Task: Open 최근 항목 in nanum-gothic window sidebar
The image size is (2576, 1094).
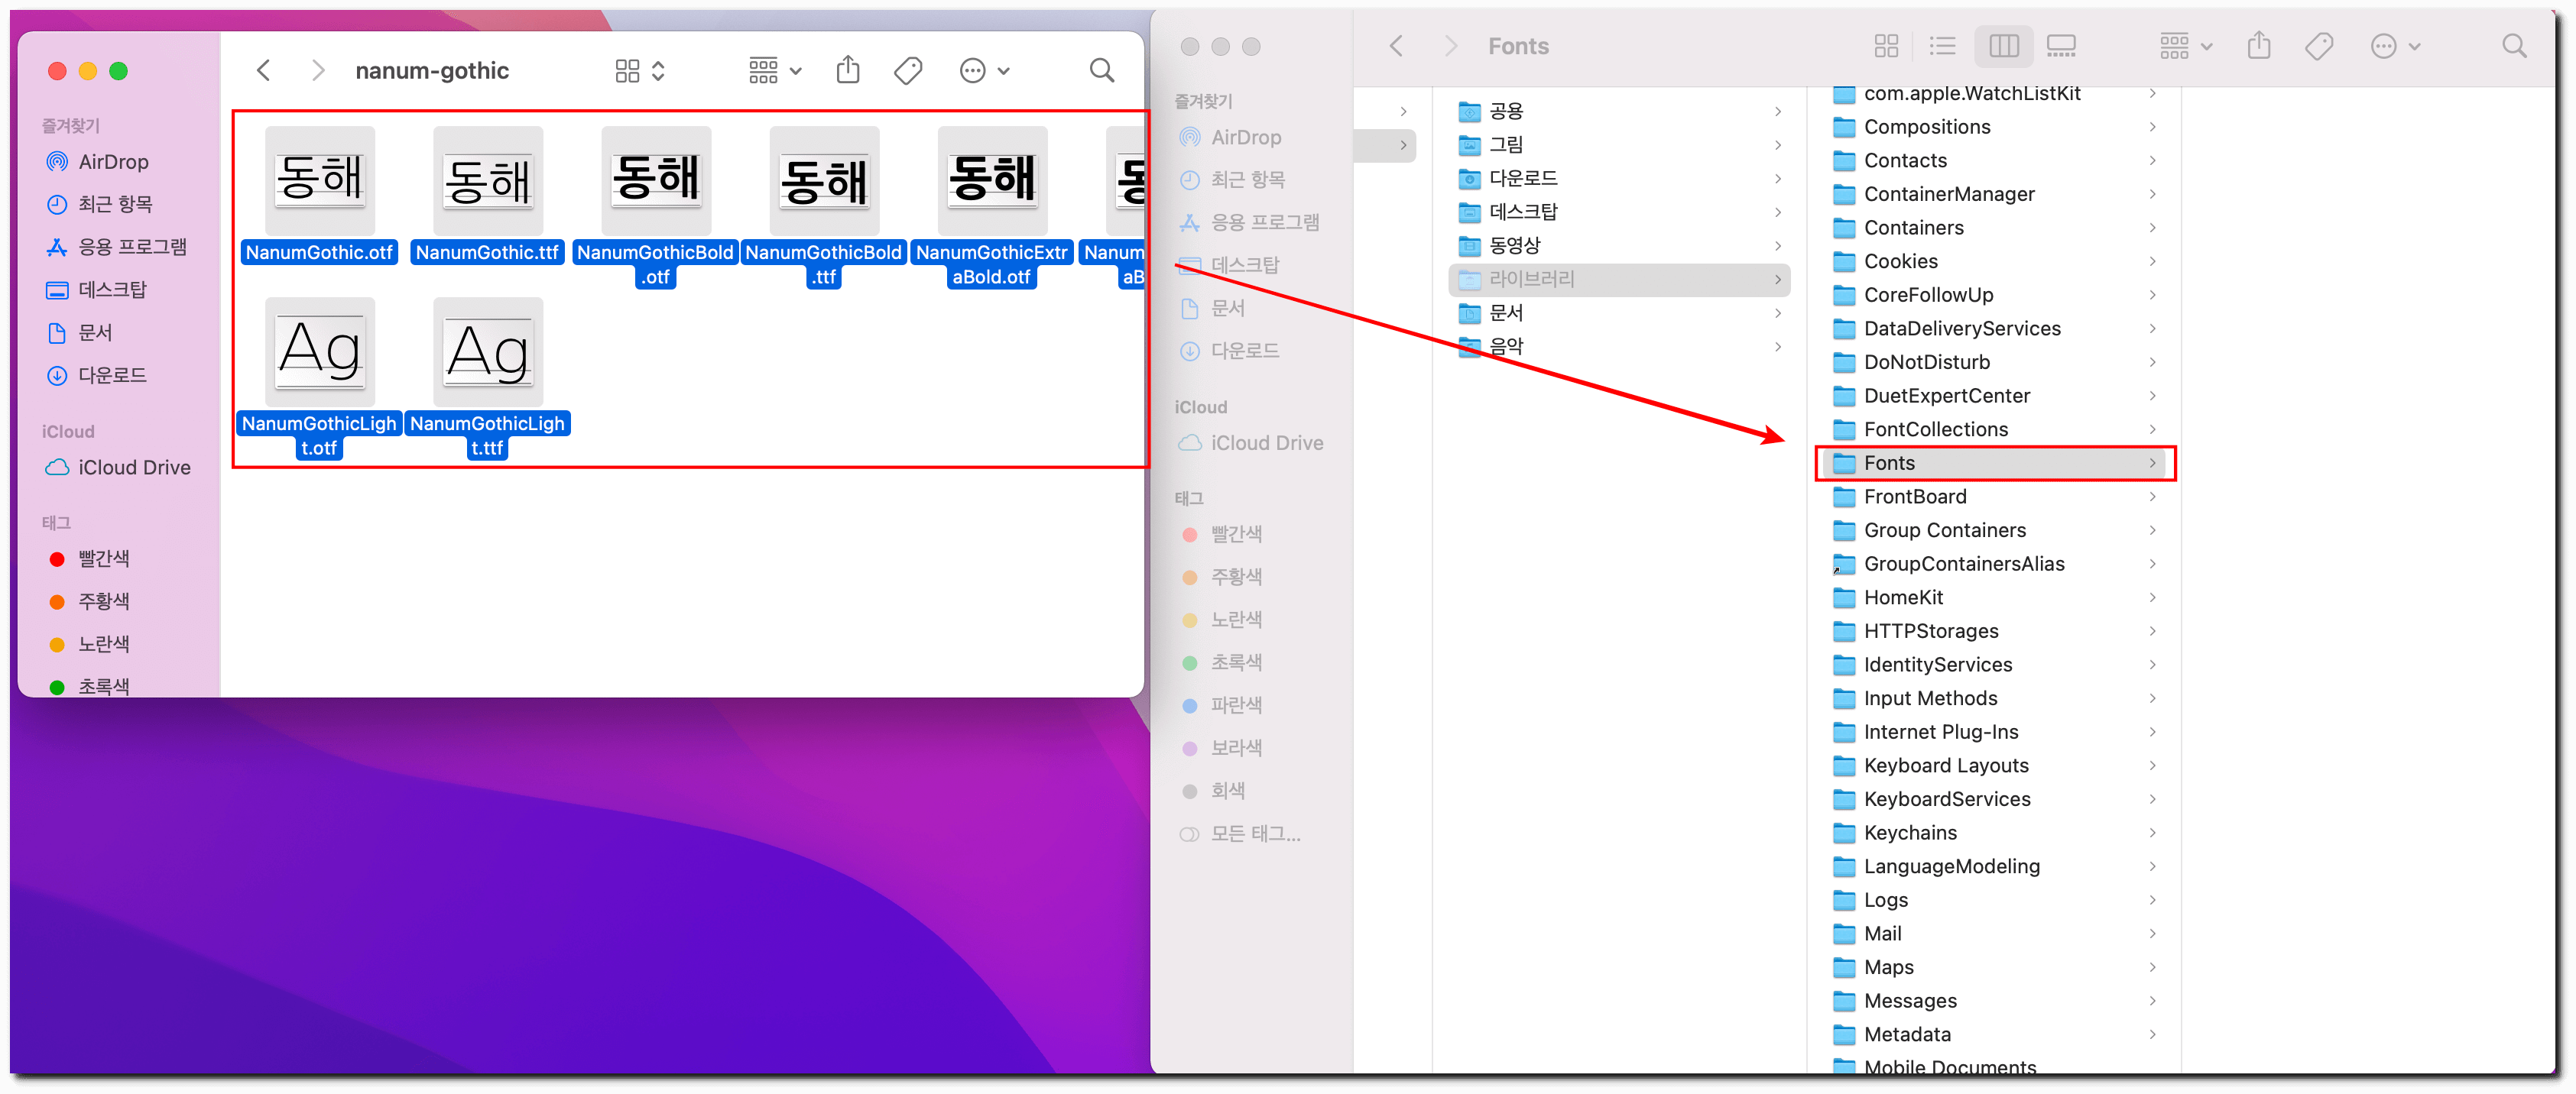Action: pos(100,204)
